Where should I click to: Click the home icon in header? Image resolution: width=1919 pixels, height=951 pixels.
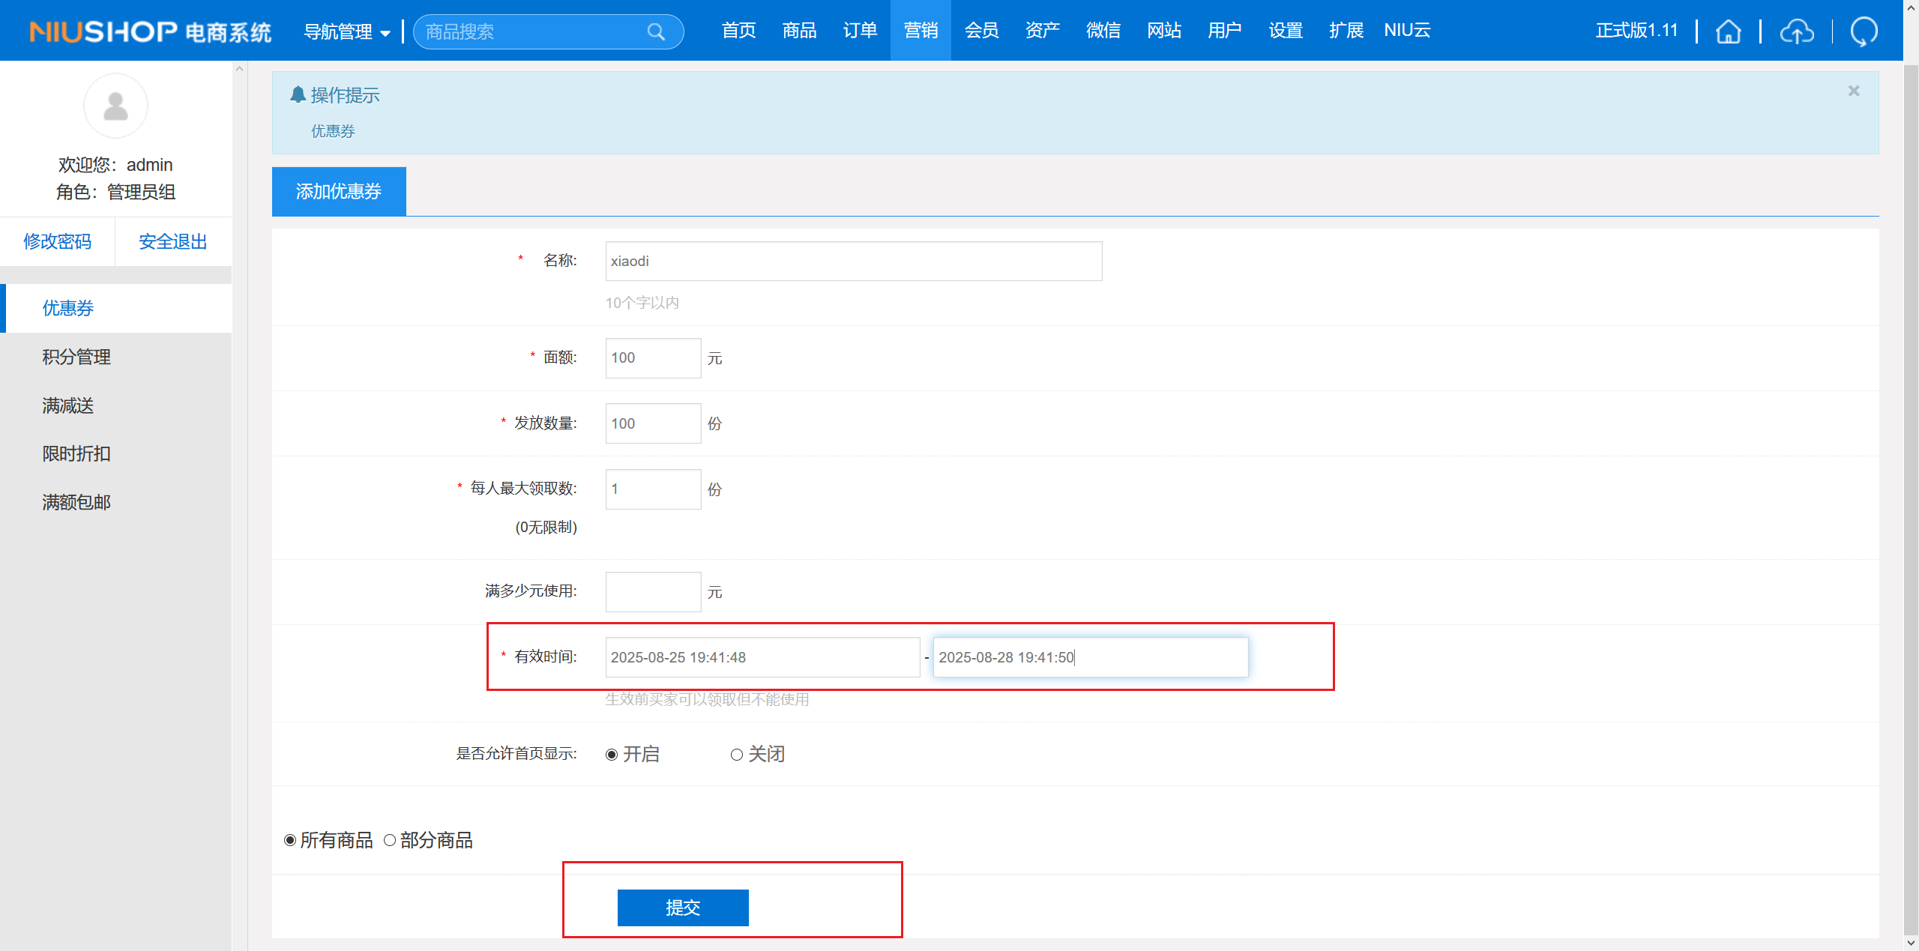1728,31
